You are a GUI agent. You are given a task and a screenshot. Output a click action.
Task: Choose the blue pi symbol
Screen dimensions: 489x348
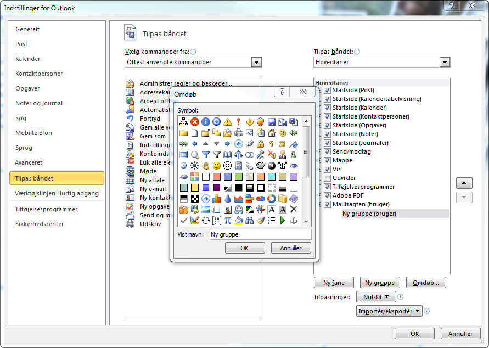click(x=228, y=220)
